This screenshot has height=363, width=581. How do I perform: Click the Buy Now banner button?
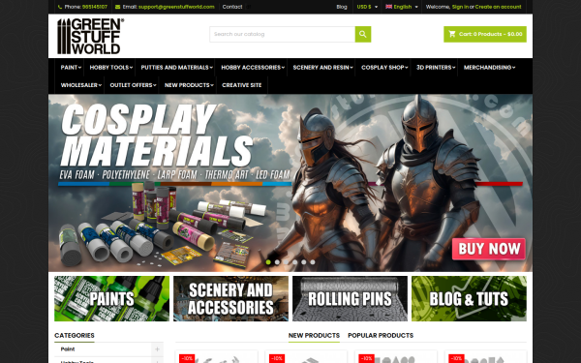coord(489,249)
